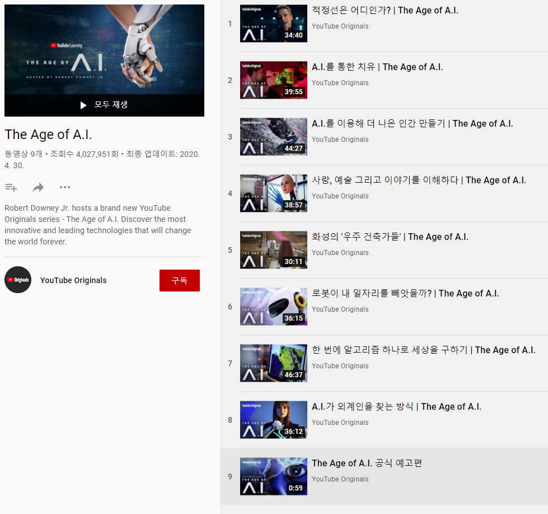Open thumbnail of video with 30:11 duration
The height and width of the screenshot is (514, 548).
[x=274, y=250]
